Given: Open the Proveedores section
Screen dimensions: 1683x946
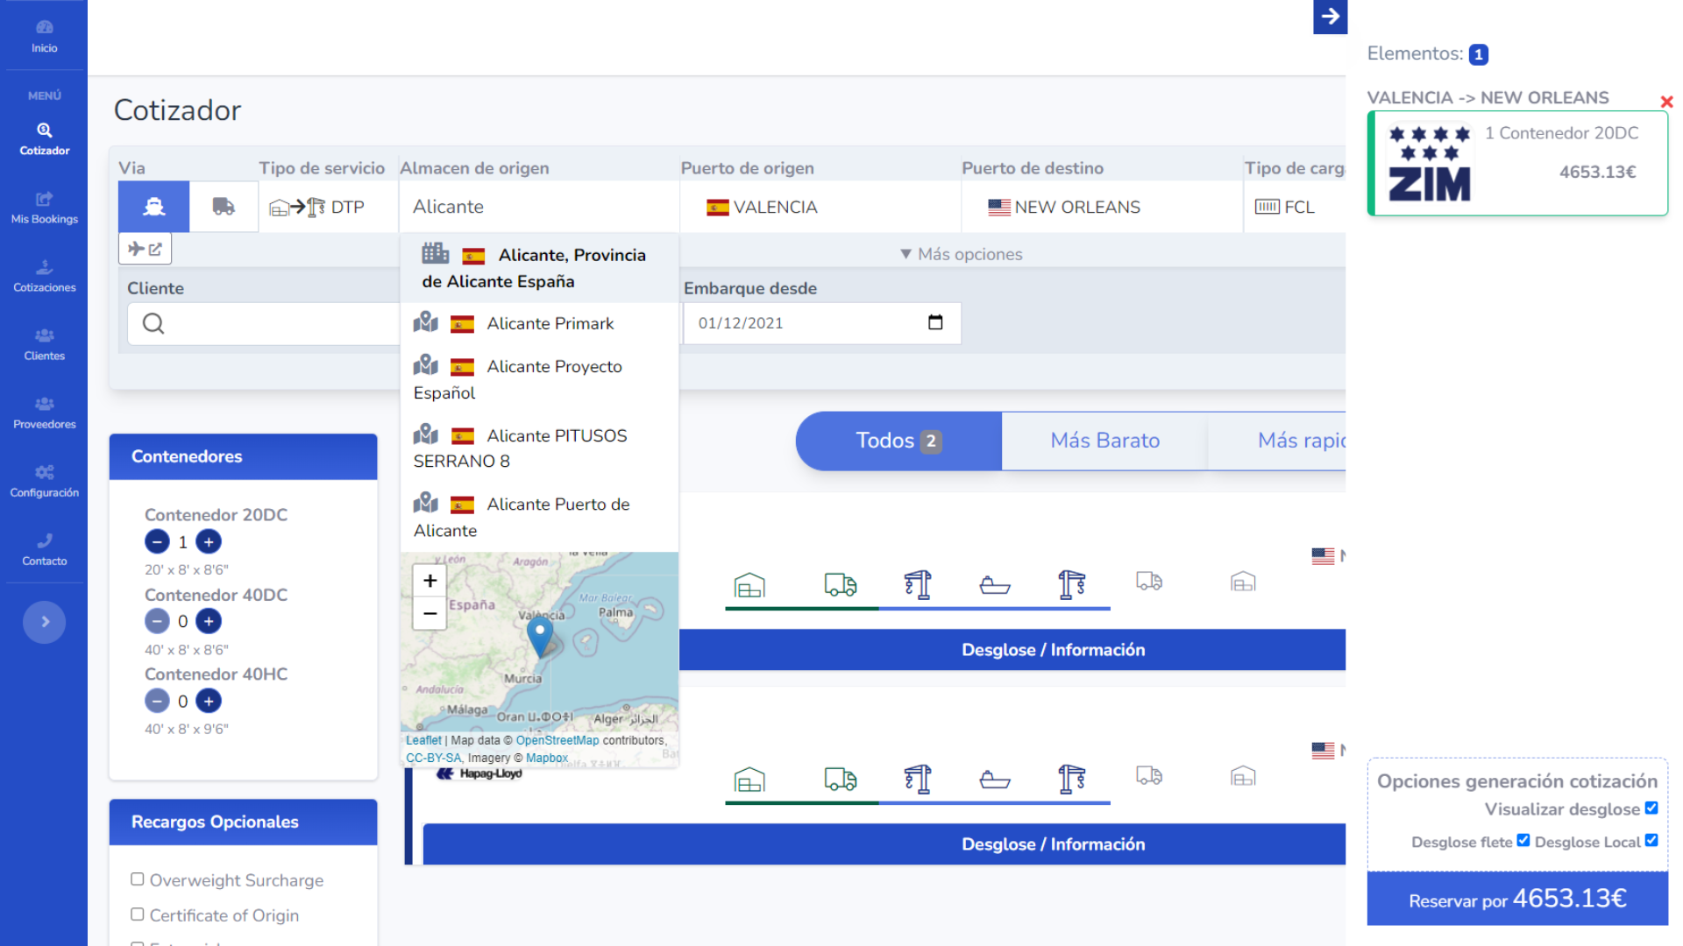Looking at the screenshot, I should [x=44, y=413].
